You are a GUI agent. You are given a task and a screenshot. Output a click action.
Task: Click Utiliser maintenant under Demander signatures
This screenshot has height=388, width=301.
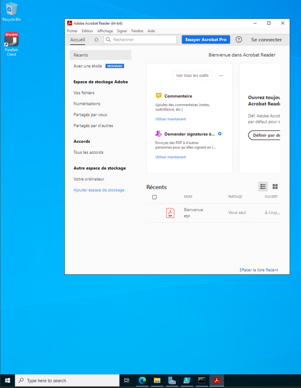pos(171,157)
